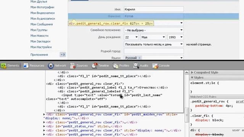Expand the pedit_maiden_row div node
The width and height of the screenshot is (244, 137).
click(44, 115)
